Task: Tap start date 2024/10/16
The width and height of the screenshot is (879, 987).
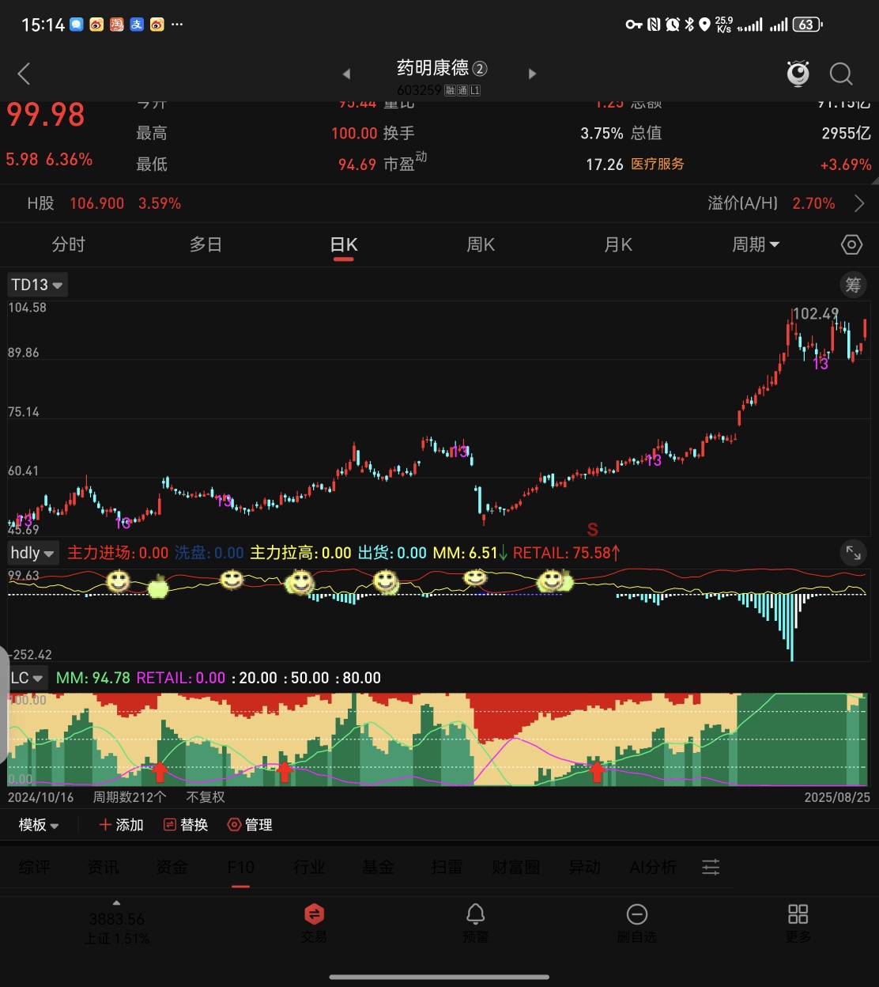Action: (x=40, y=797)
